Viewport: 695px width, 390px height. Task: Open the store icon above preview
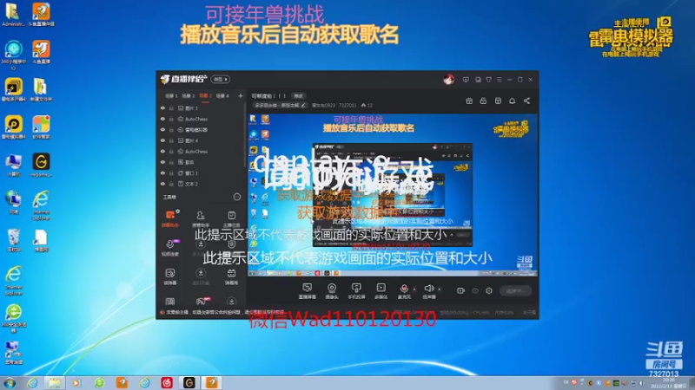coord(498,101)
